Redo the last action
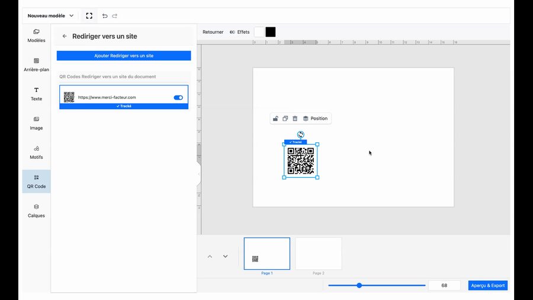 click(114, 15)
